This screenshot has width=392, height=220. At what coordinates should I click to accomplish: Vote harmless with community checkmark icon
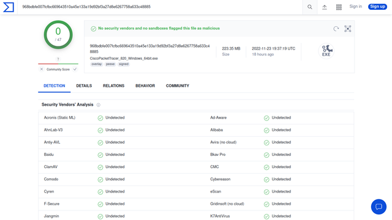(75, 69)
